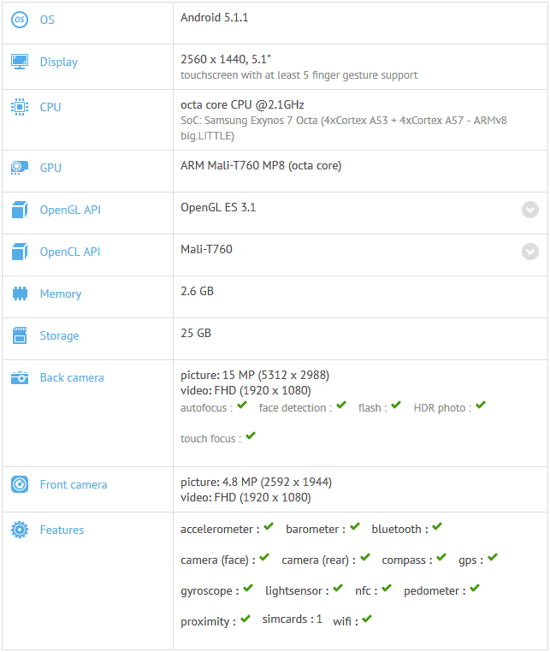Click the OS icon in first row

coord(20,20)
